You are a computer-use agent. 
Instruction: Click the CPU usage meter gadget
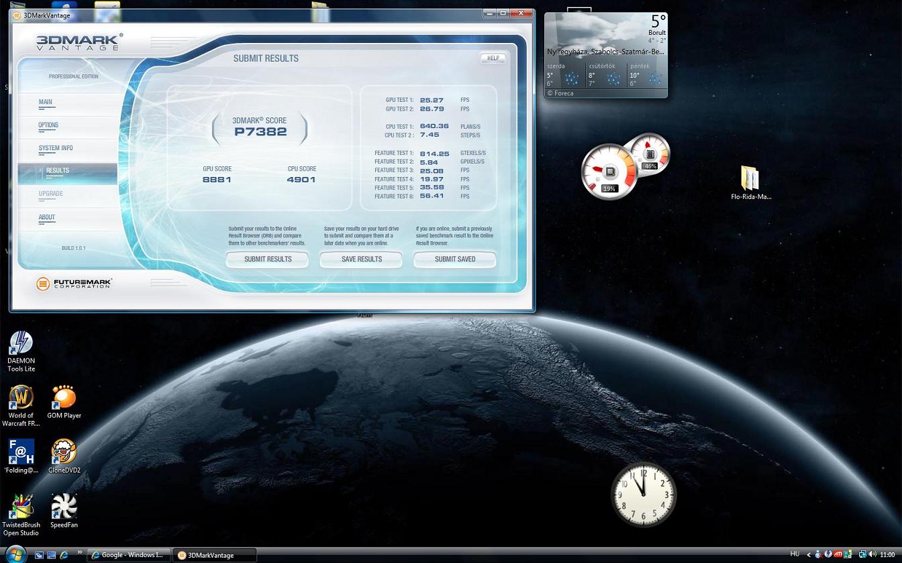(x=609, y=172)
